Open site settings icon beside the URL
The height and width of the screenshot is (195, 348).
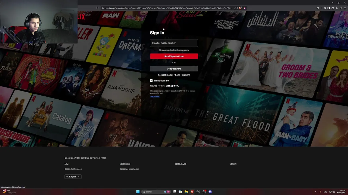pos(102,8)
